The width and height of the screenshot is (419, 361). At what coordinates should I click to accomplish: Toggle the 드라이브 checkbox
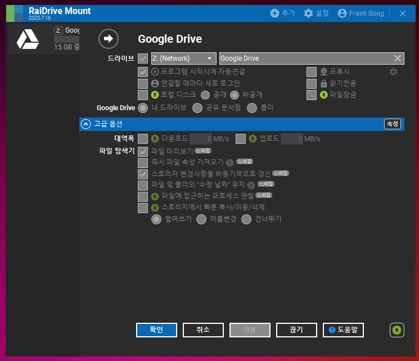[x=143, y=58]
